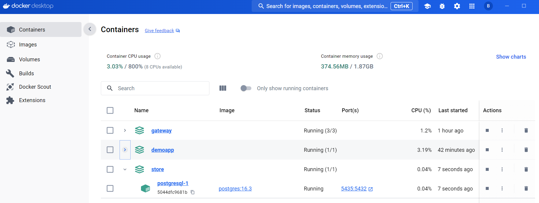This screenshot has width=539, height=203.
Task: Open more actions for postgresql-1
Action: pos(502,188)
